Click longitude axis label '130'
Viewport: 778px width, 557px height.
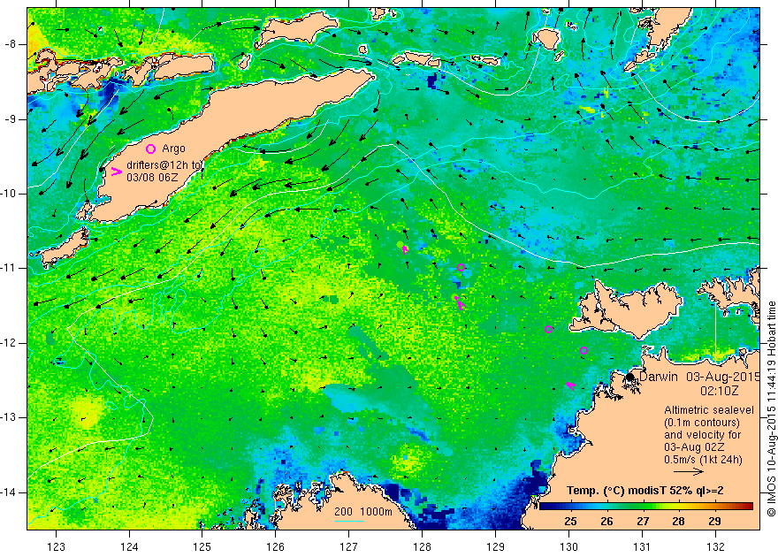tap(568, 546)
